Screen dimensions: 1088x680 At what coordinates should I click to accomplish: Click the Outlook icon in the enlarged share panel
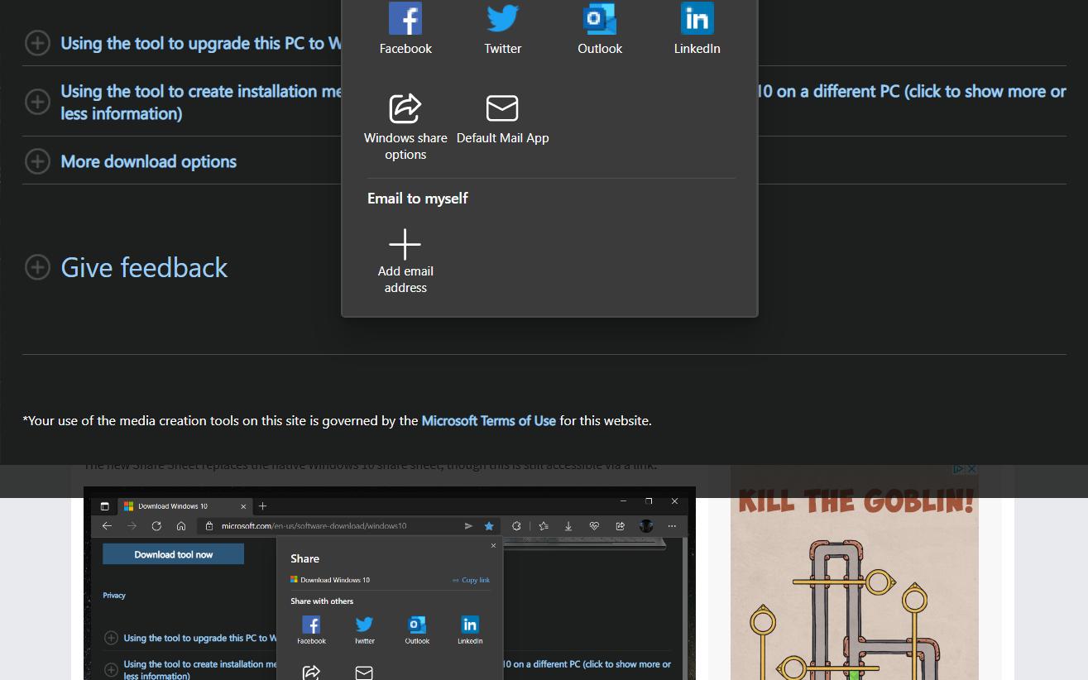[600, 18]
